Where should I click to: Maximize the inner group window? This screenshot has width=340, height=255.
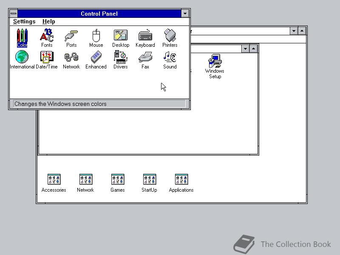point(253,49)
